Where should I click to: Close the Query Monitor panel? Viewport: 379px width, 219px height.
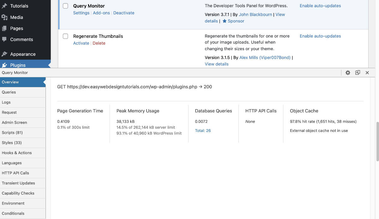(367, 73)
